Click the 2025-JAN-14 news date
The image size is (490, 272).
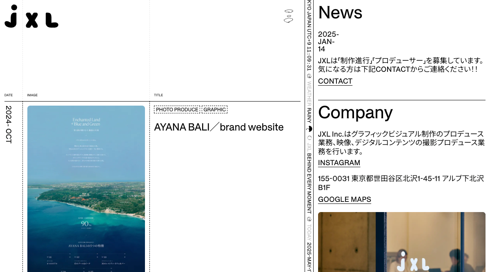pyautogui.click(x=328, y=42)
